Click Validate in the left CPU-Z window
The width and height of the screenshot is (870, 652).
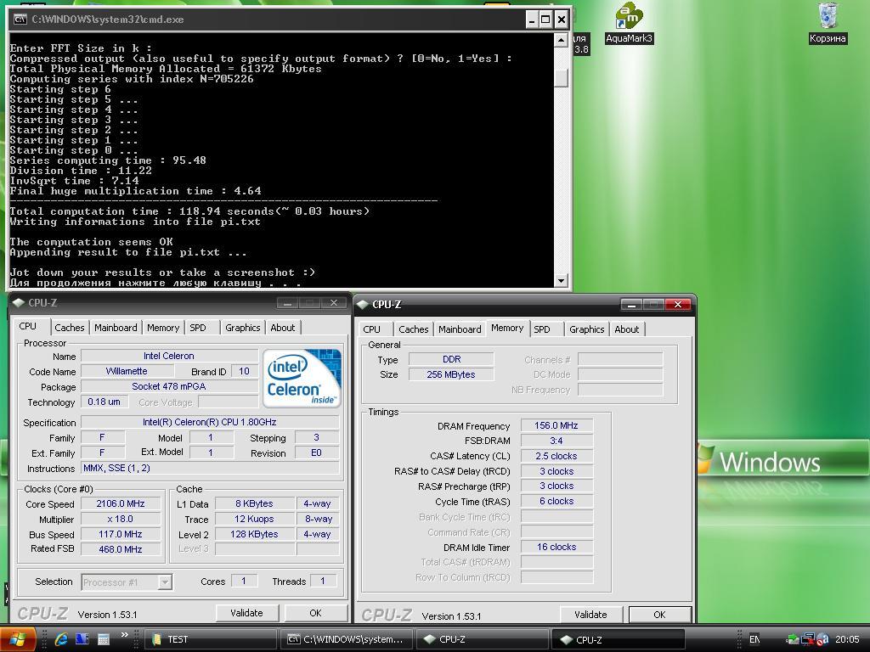point(246,613)
